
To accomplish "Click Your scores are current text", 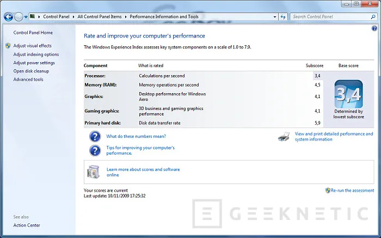I will tap(106, 191).
